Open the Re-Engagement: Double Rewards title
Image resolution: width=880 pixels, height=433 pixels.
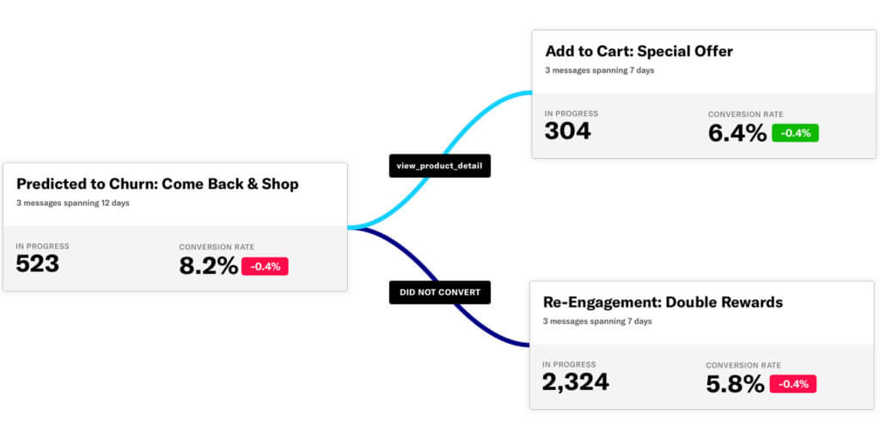pyautogui.click(x=663, y=302)
